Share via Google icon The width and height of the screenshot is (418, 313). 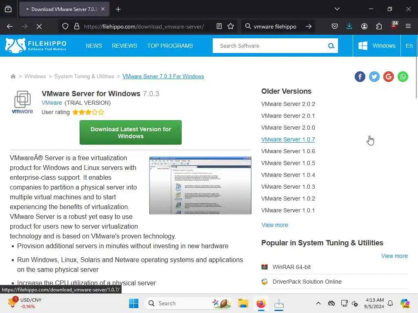[x=389, y=77]
